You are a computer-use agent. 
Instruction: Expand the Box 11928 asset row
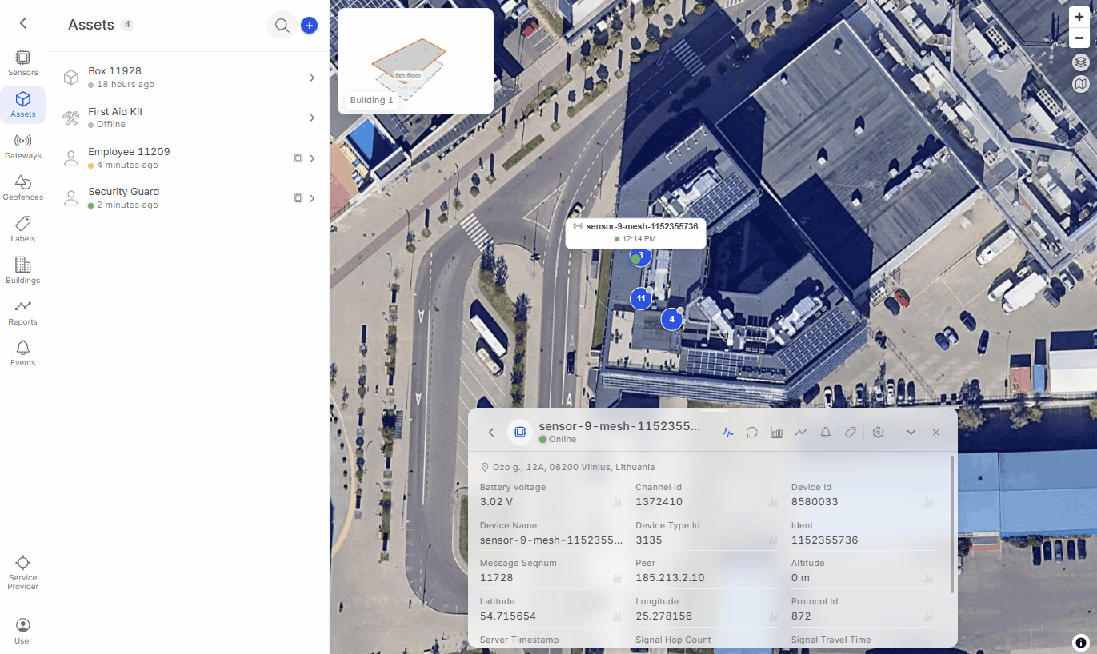click(190, 78)
